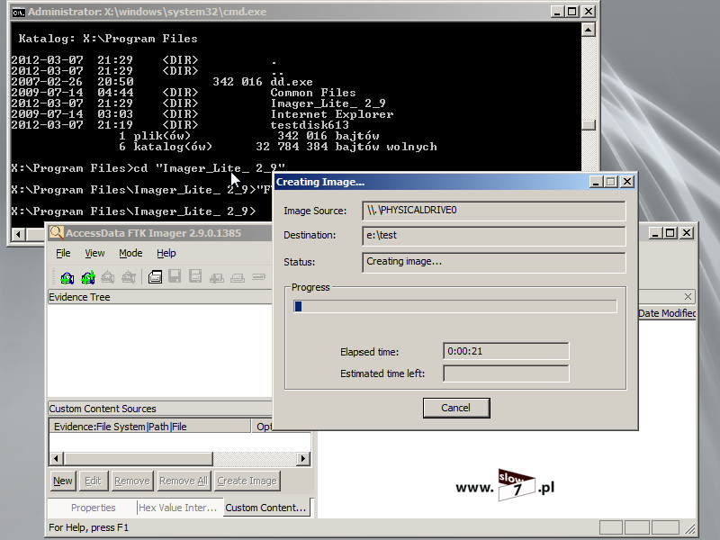Click the Date Modified column header
Screen dimensions: 720x540
click(667, 313)
